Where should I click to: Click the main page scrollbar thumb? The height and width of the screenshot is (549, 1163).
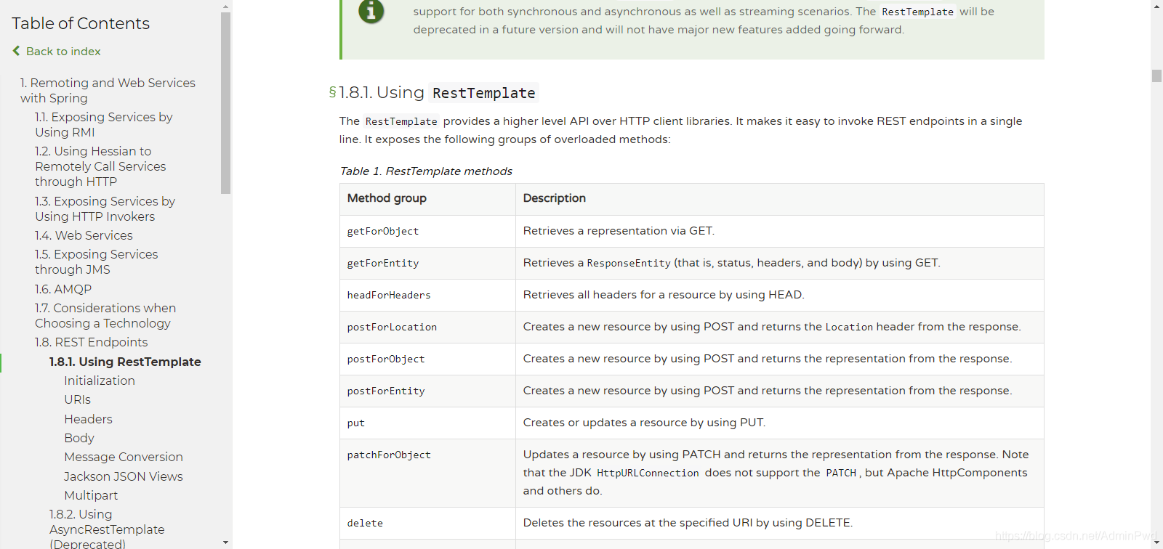1157,76
